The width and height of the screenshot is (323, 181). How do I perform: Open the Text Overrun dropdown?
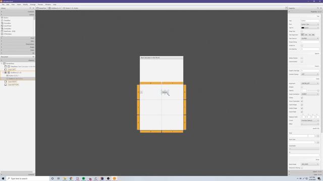[x=309, y=38]
